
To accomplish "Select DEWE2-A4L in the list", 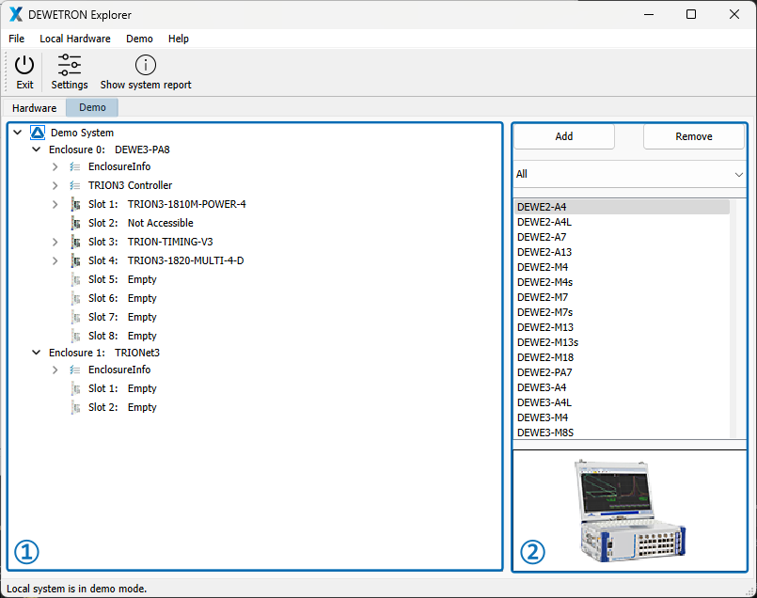I will click(x=622, y=222).
